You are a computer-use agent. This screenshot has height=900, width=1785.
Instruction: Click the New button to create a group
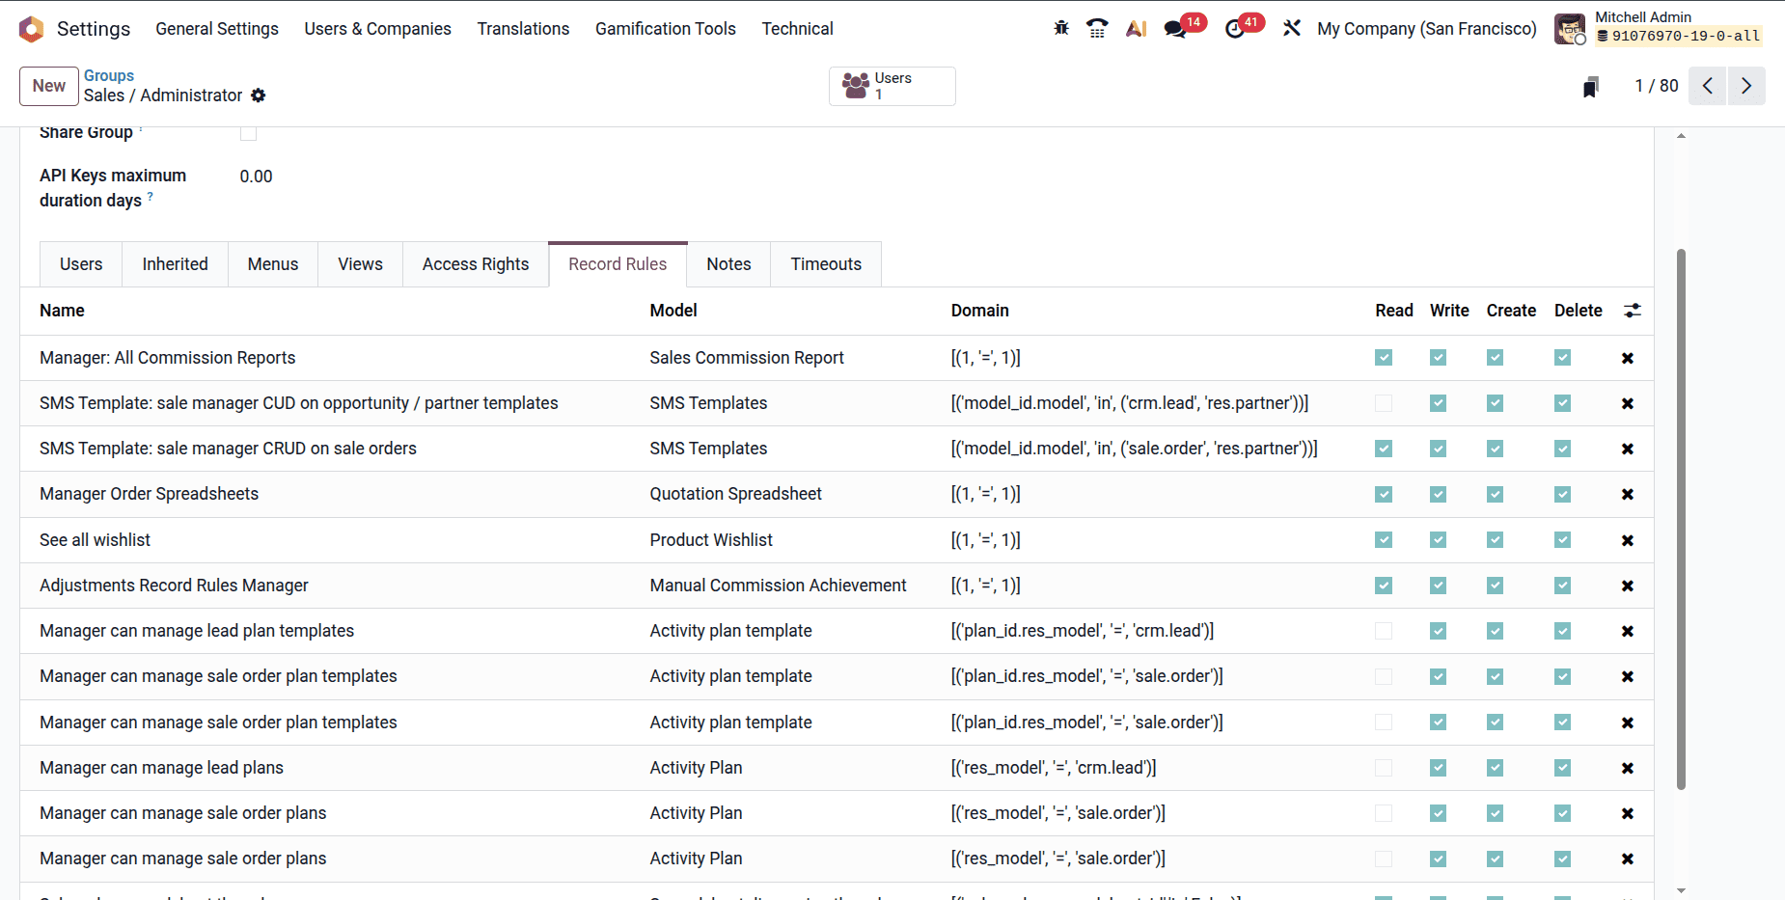tap(48, 86)
